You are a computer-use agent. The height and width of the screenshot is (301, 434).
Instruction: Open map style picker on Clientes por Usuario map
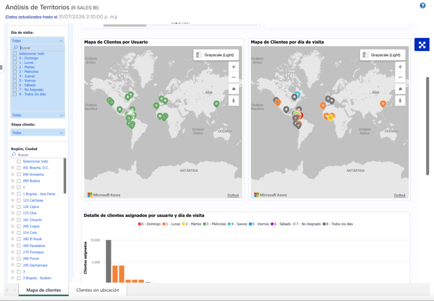(216, 55)
